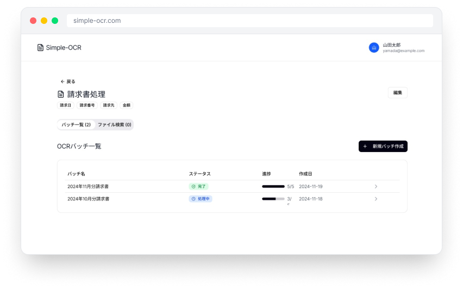Click the 2024-11-19 creation date
Screen dimensions: 463x289
tap(311, 186)
